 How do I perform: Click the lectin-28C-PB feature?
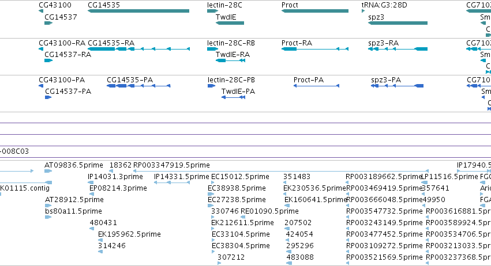point(211,86)
